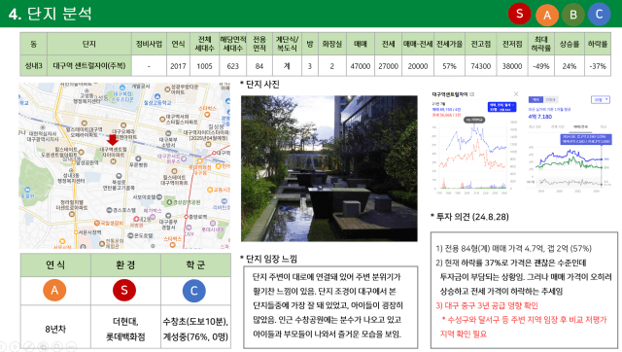Click the 74300 previous peak cell

[481, 66]
